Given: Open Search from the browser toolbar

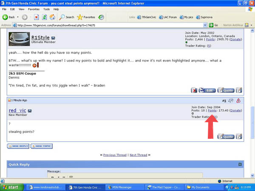Looking at the screenshot, I should (66, 17).
